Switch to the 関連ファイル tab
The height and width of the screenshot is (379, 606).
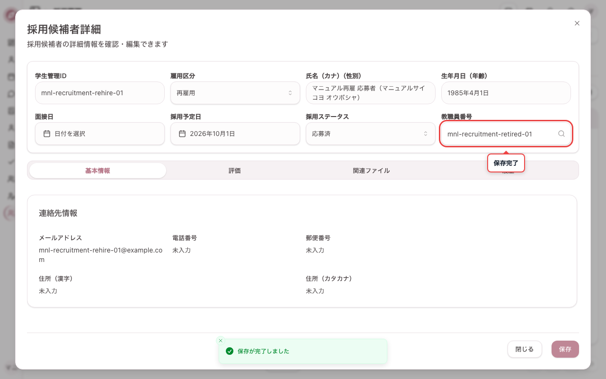[x=371, y=171]
